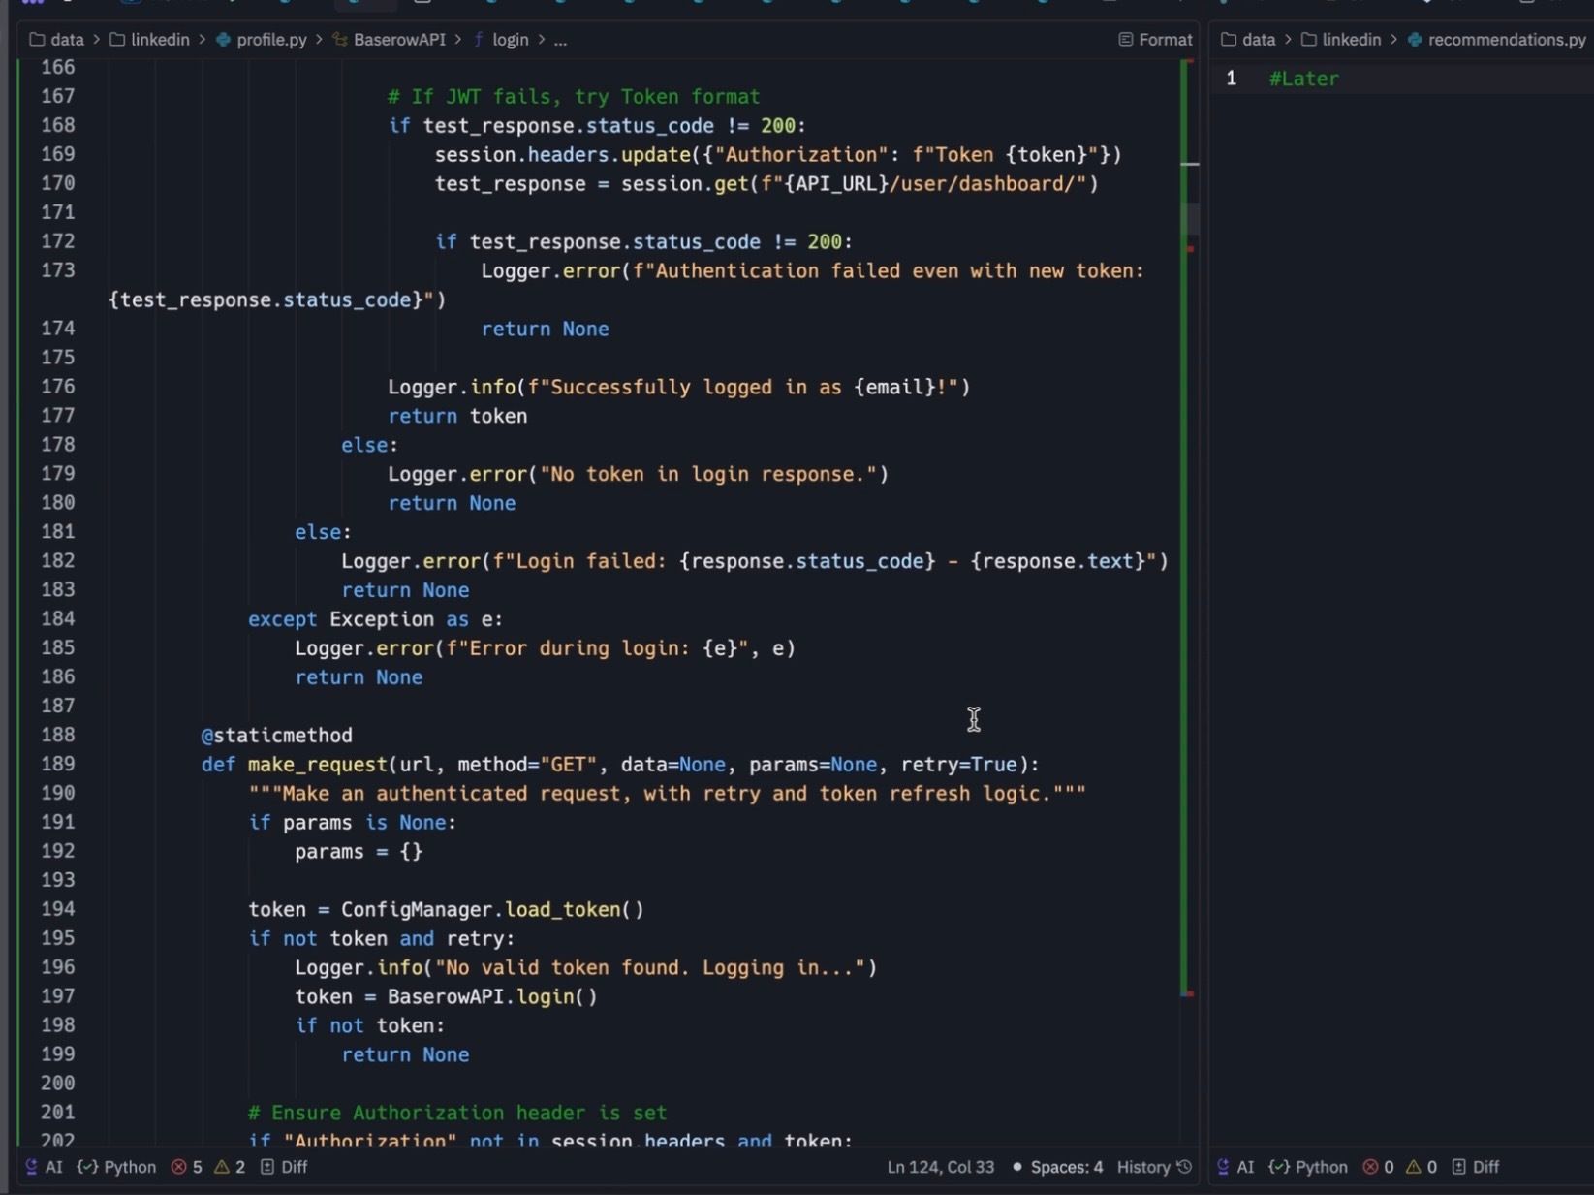Change the Python language mode for profile.py

(116, 1167)
